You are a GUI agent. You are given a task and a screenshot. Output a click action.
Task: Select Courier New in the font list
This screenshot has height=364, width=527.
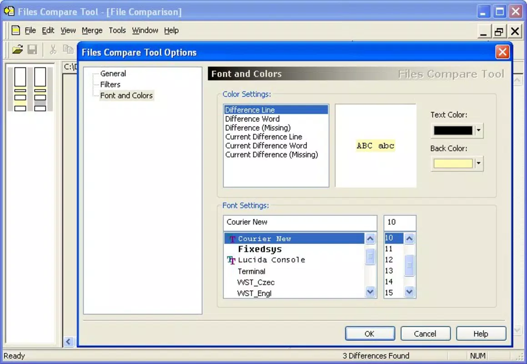294,238
